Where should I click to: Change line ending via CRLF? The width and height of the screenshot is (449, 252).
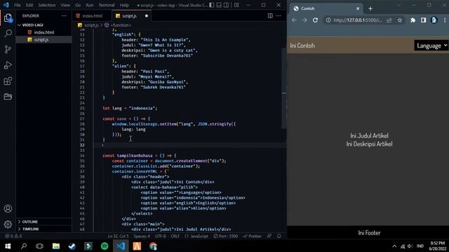tap(175, 237)
